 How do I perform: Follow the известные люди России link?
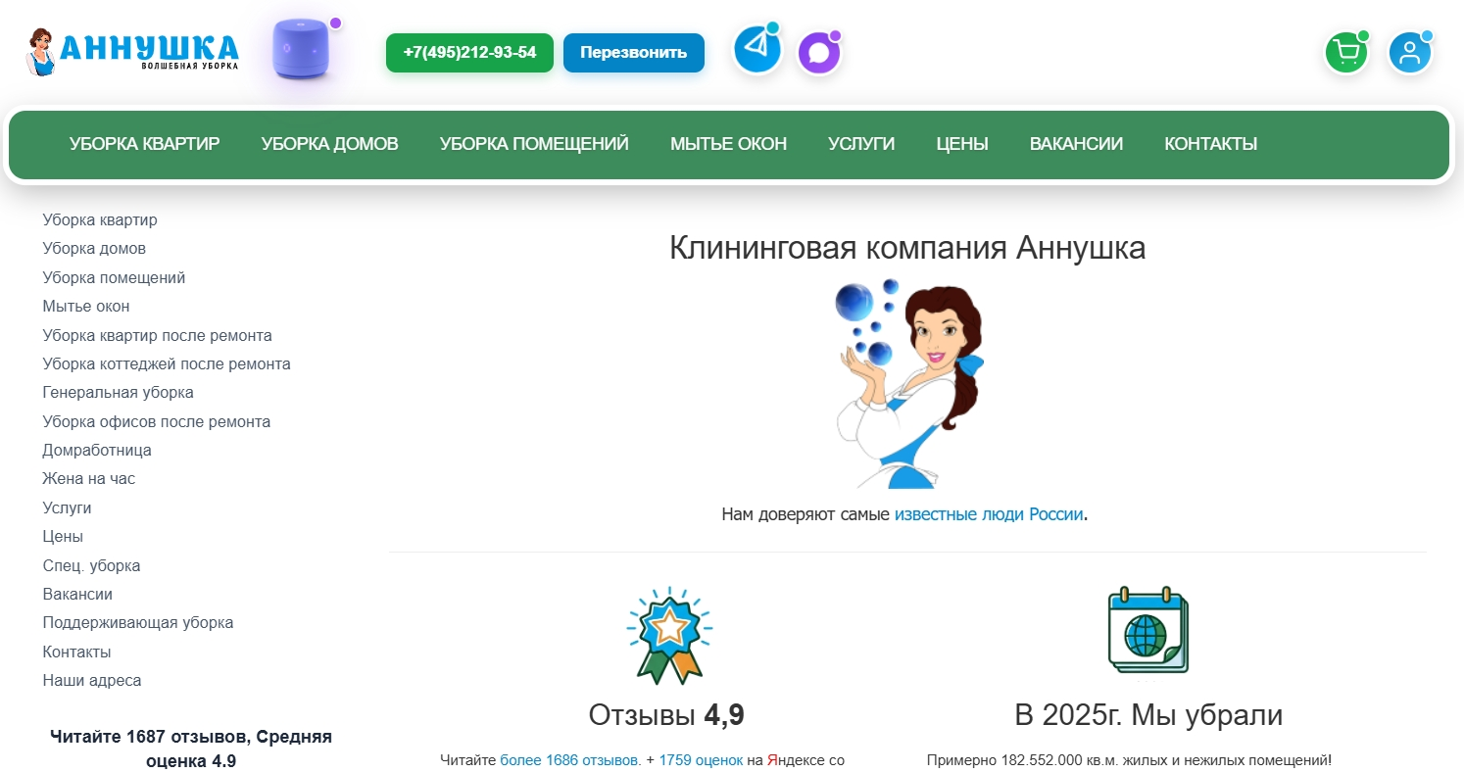coord(989,514)
